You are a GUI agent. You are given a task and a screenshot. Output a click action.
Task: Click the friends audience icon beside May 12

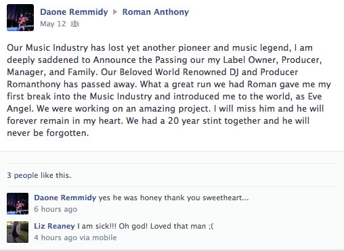click(x=74, y=24)
